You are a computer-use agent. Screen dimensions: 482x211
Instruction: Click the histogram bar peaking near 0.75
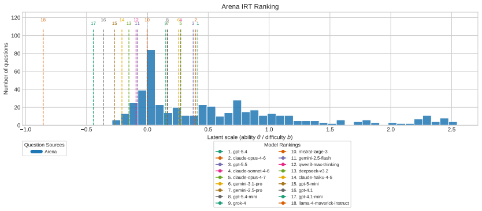point(237,112)
